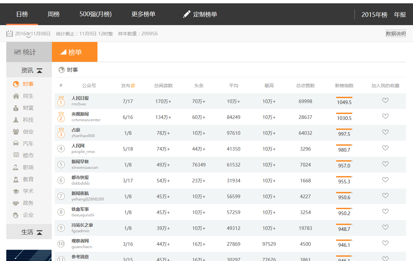
Task: Click the 1049.5 index progress bar
Action: coord(344,97)
